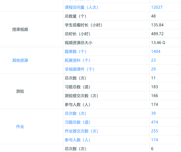Open the 29 courseware count link
This screenshot has height=152, width=181.
[153, 69]
